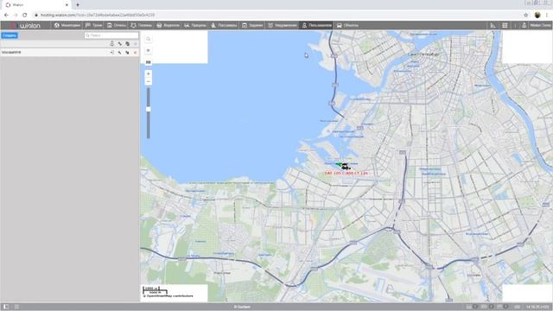Open the Wialon Demo user menu
553x311 pixels.
(x=540, y=25)
